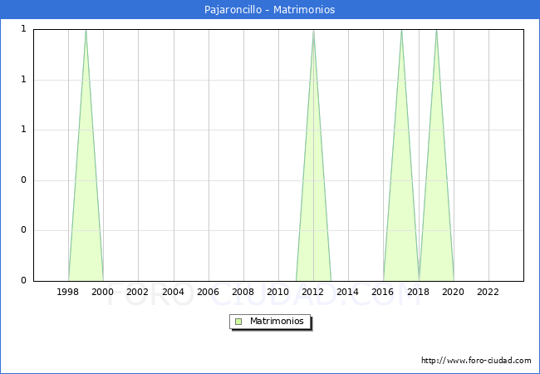Select the 2022 x-axis year label
The image size is (540, 374).
pos(488,292)
